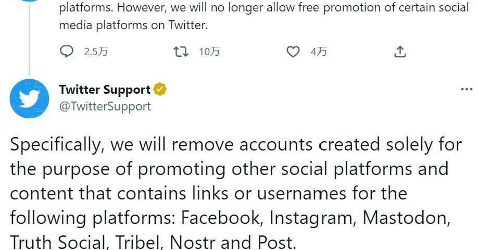The image size is (478, 250).
Task: Like the tweet with the heart icon
Action: [294, 52]
